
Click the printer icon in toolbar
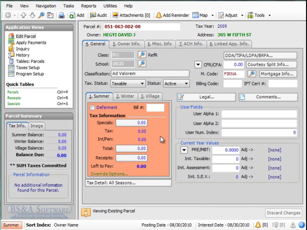tap(61, 15)
